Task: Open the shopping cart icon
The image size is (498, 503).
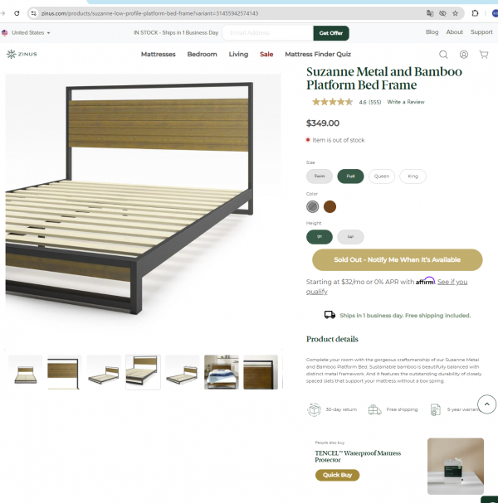Action: coord(484,55)
